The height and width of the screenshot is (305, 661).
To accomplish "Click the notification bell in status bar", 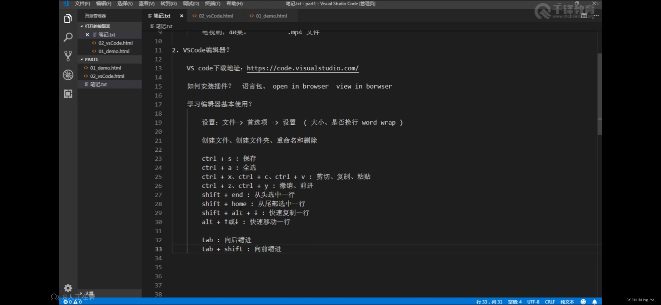I will 594,302.
